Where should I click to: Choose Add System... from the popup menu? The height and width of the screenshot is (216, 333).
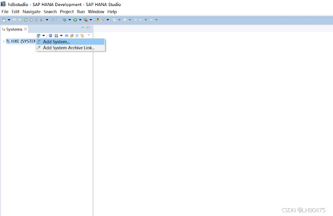(71, 42)
